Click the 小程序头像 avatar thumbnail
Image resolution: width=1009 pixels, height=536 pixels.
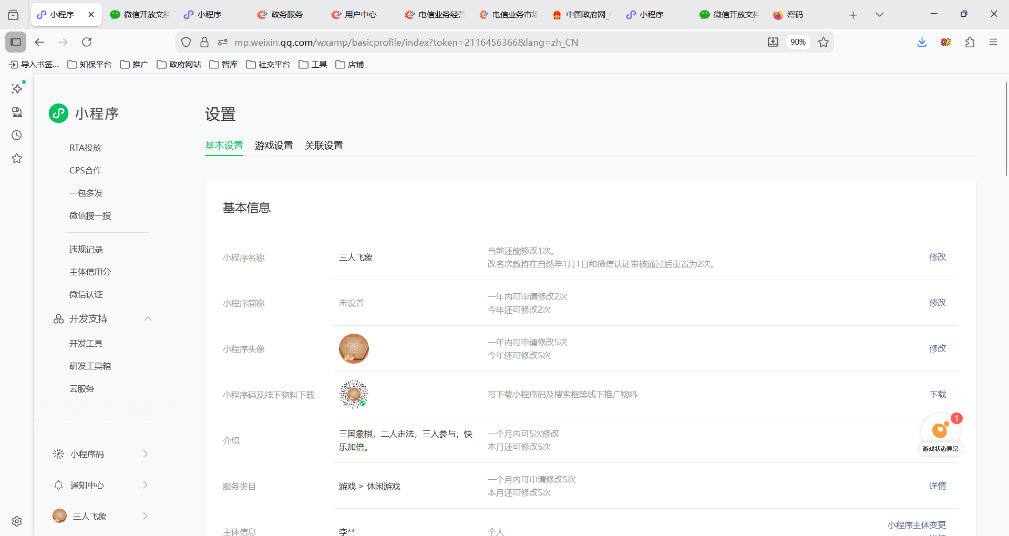point(354,348)
